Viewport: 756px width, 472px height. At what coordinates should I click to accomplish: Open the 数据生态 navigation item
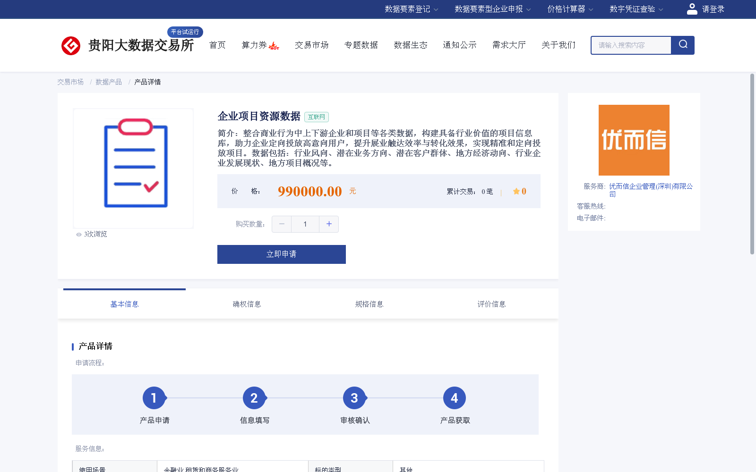(411, 45)
